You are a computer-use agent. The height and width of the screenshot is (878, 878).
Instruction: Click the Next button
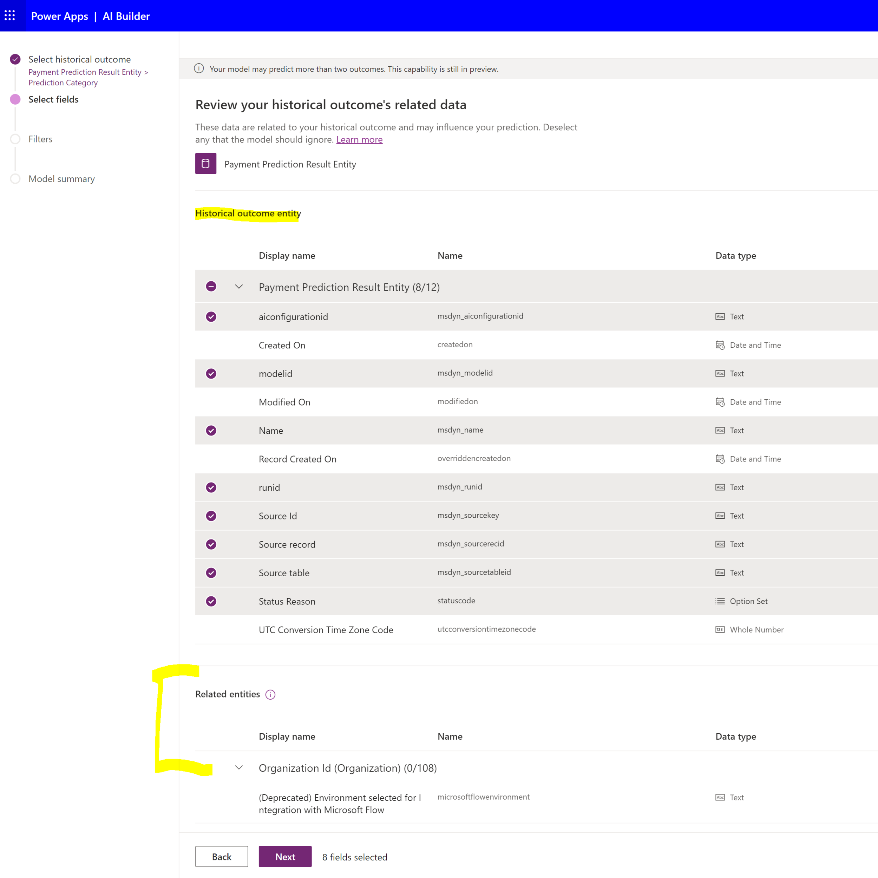click(x=285, y=856)
